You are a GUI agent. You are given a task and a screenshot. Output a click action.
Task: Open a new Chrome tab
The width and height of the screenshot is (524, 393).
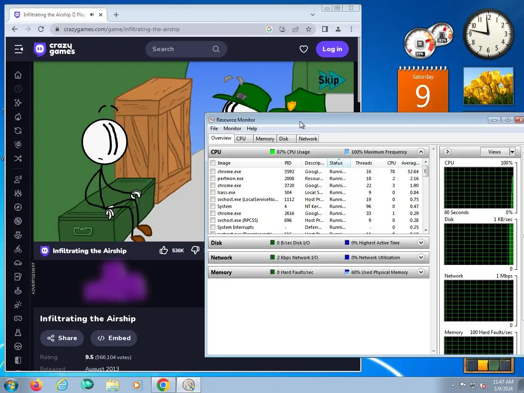[116, 15]
